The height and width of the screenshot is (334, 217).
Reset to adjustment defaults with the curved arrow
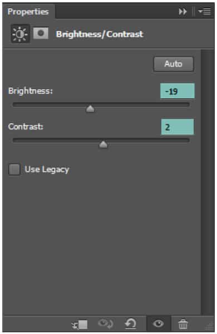click(x=130, y=324)
